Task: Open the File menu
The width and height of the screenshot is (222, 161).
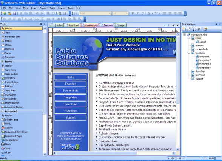Action: [x=5, y=8]
